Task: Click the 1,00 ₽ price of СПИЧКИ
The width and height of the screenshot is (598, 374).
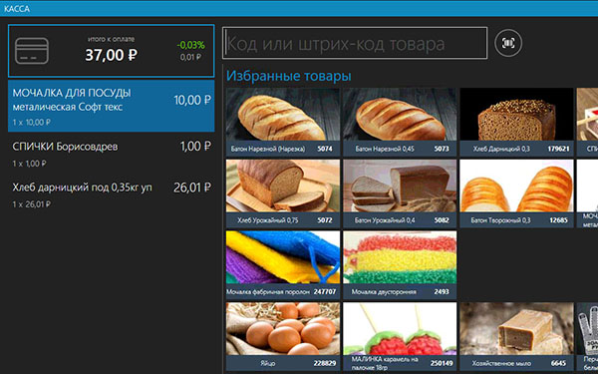Action: [195, 147]
